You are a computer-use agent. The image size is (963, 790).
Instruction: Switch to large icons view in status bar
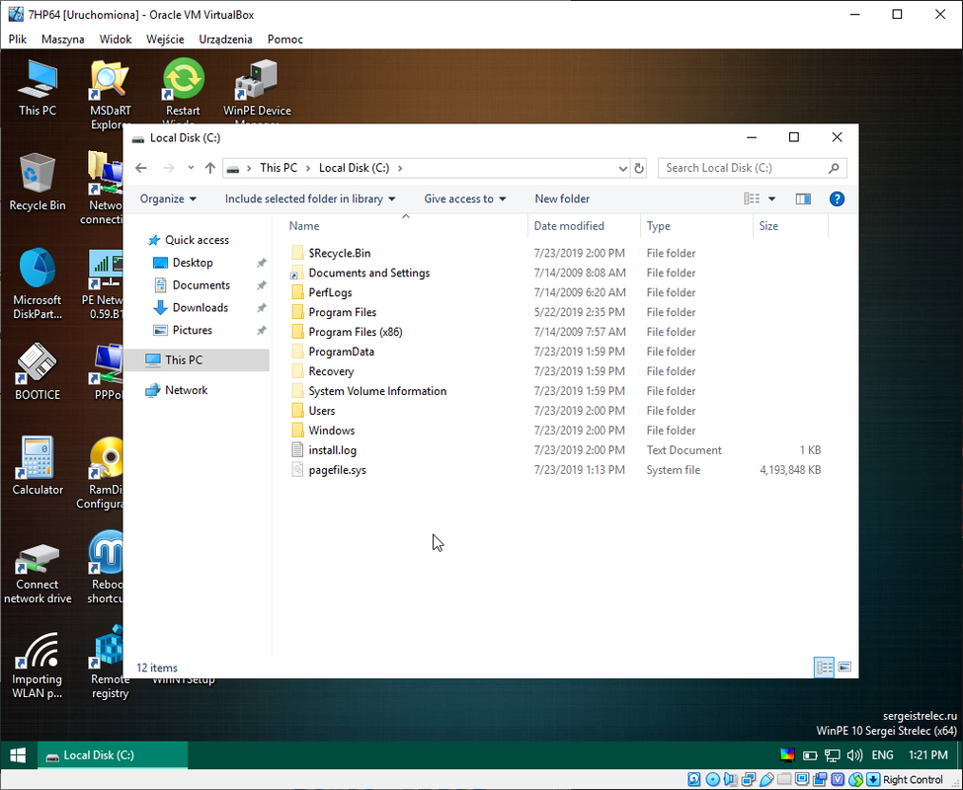click(844, 668)
